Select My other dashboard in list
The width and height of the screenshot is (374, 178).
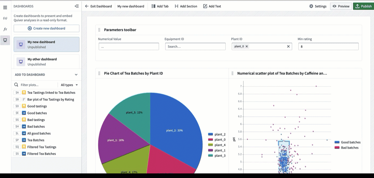click(x=46, y=62)
